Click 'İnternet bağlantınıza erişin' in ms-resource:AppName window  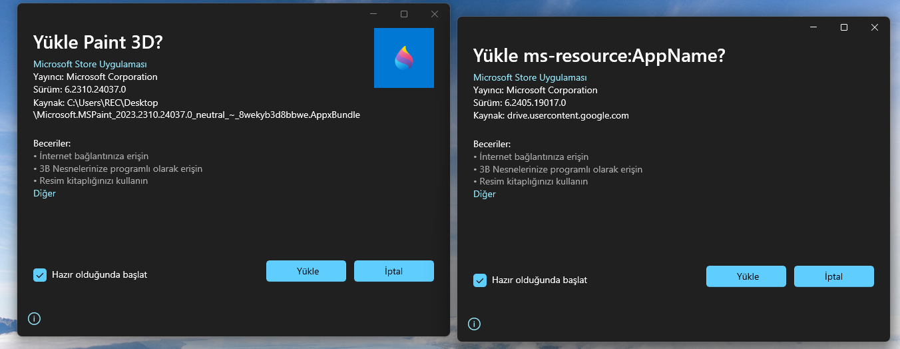pyautogui.click(x=531, y=157)
